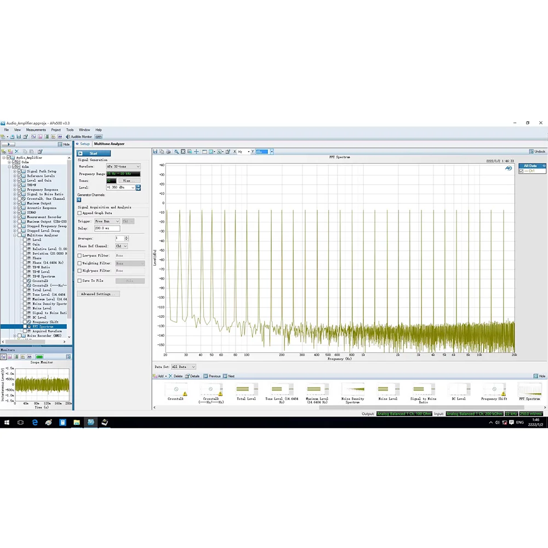Toggle the Ch1 checkbox in graph legend
548x548 pixels.
pos(521,171)
